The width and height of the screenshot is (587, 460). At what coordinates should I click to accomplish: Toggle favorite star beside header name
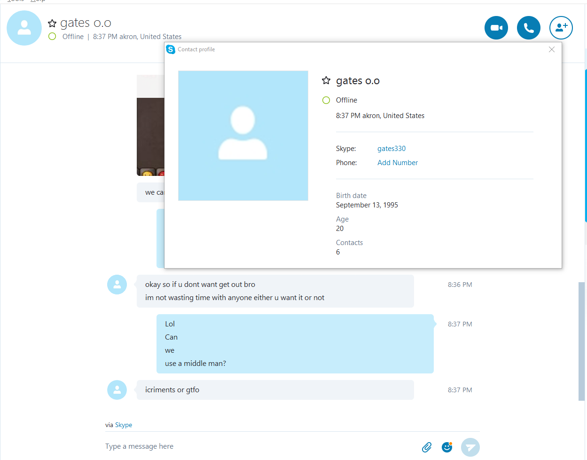(52, 23)
